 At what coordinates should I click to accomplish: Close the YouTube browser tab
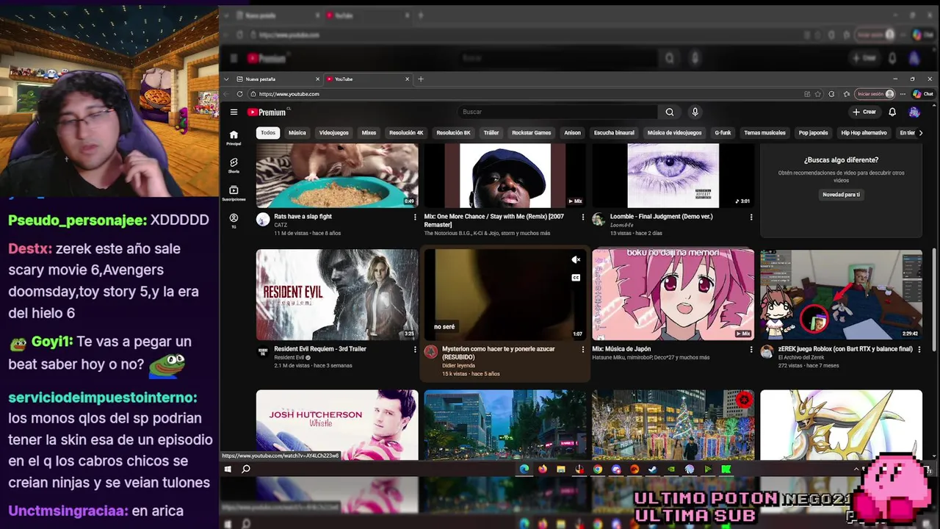point(408,79)
